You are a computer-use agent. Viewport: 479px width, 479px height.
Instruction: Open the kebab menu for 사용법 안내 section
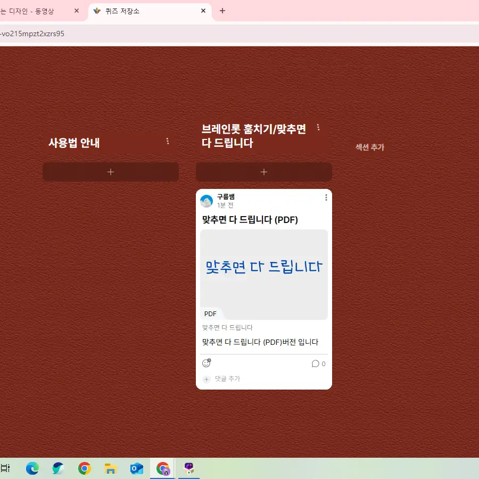pos(168,141)
